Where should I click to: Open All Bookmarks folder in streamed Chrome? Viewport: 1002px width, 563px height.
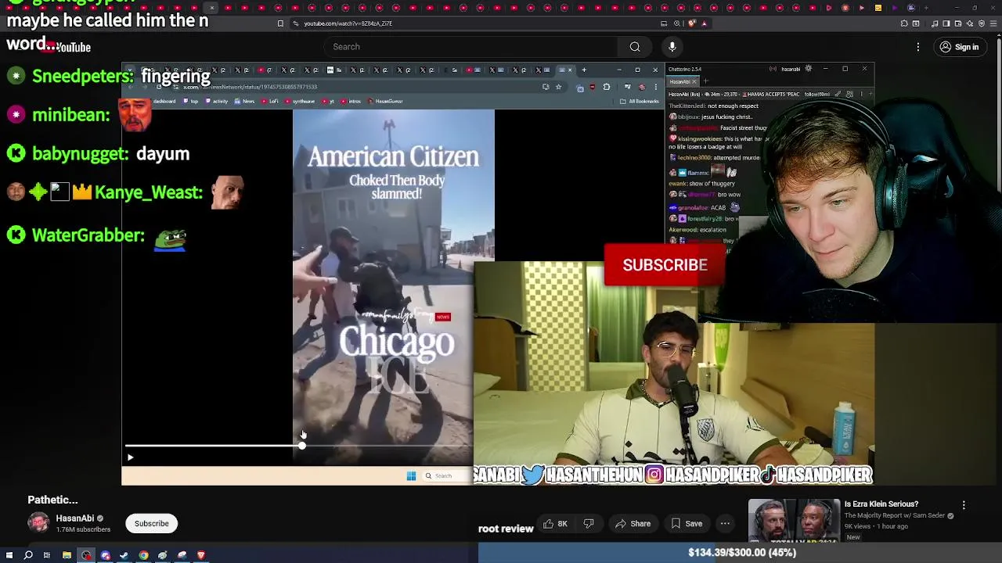640,101
